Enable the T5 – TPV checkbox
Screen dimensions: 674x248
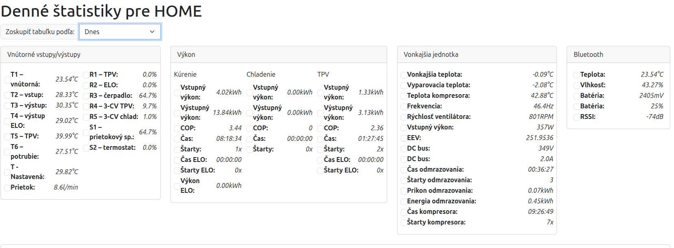(7, 136)
